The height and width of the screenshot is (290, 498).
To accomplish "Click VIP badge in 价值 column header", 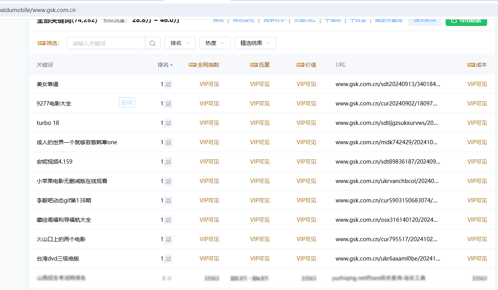I will 300,65.
